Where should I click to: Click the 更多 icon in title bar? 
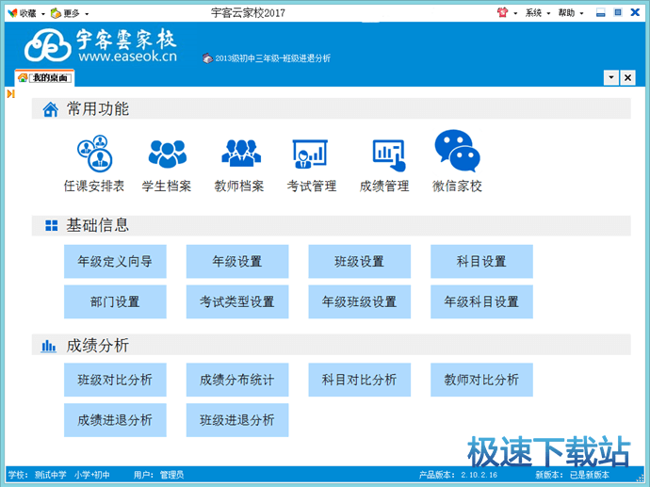56,13
